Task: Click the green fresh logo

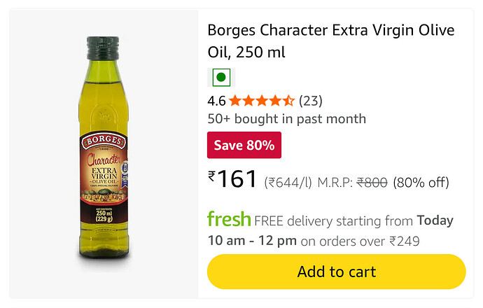Action: tap(229, 220)
